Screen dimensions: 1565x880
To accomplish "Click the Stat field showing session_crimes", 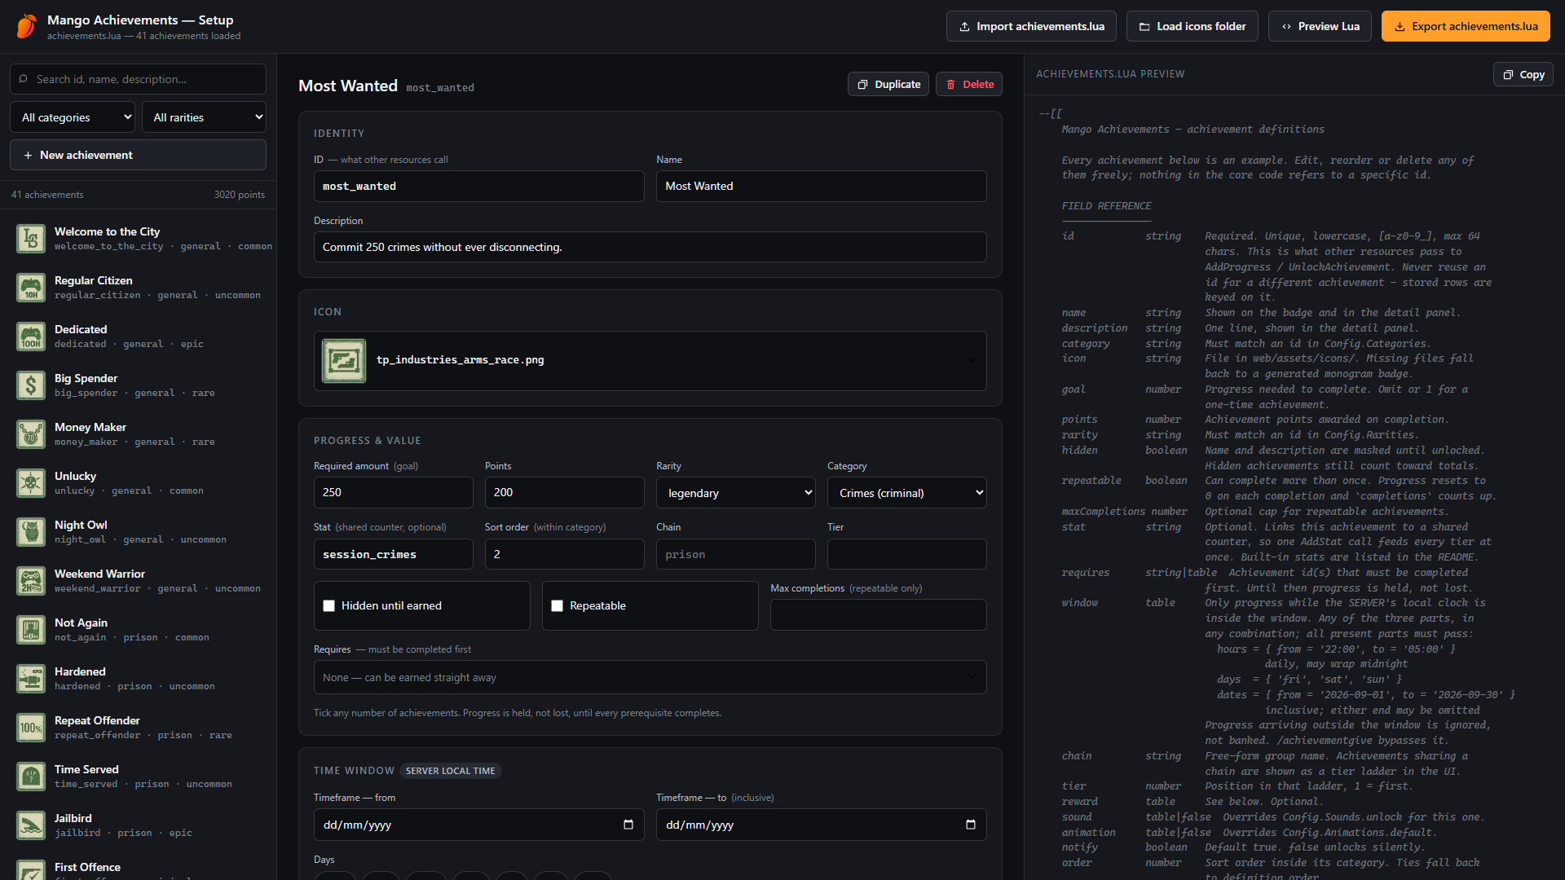I will tap(394, 554).
